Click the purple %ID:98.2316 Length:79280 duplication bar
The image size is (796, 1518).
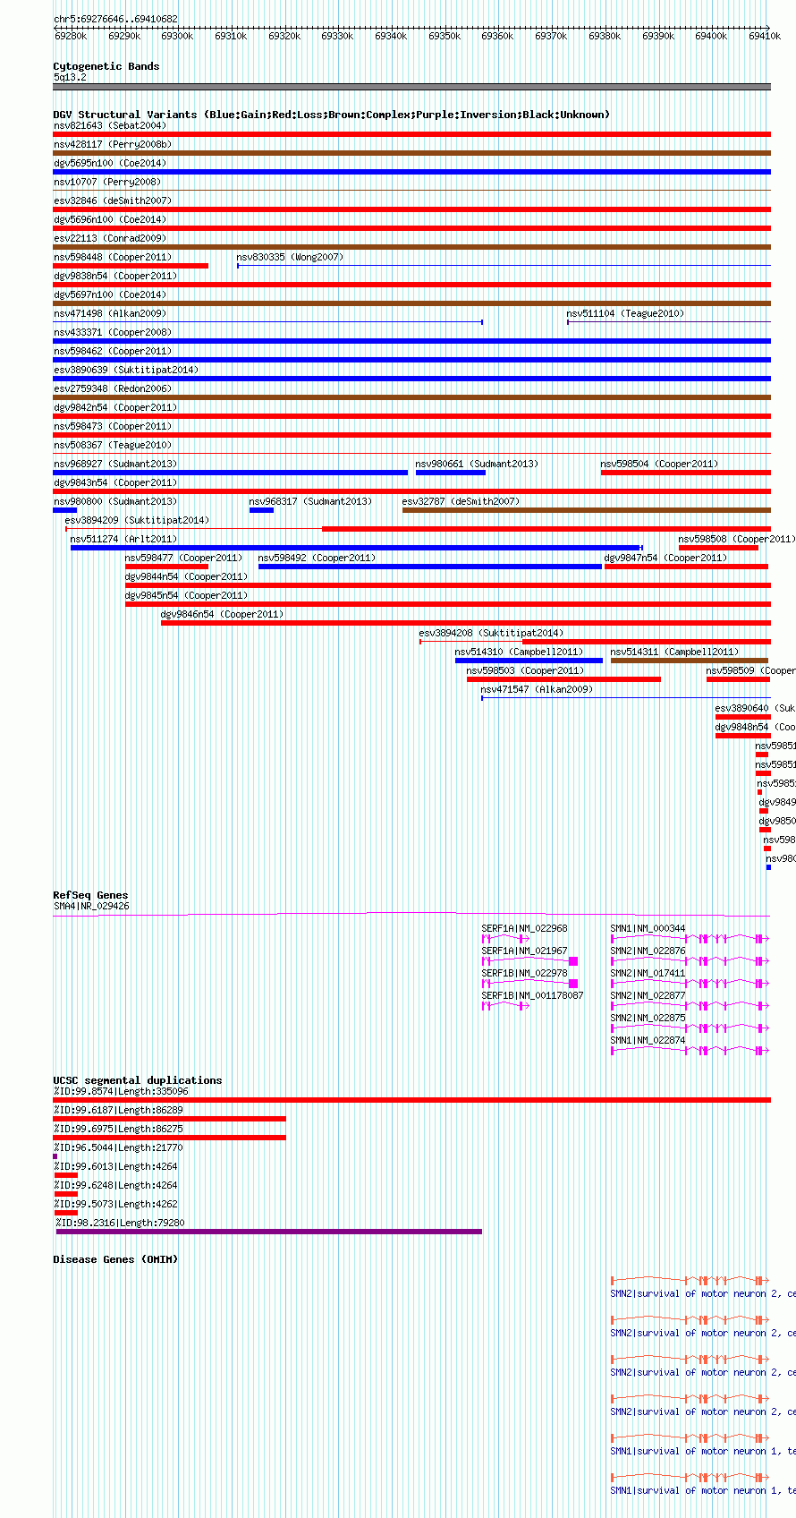tap(268, 1232)
